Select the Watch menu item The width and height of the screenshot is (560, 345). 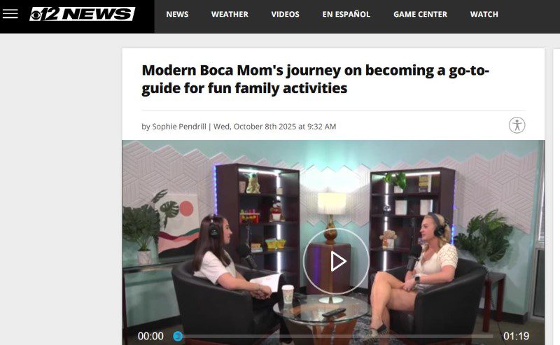pyautogui.click(x=484, y=14)
